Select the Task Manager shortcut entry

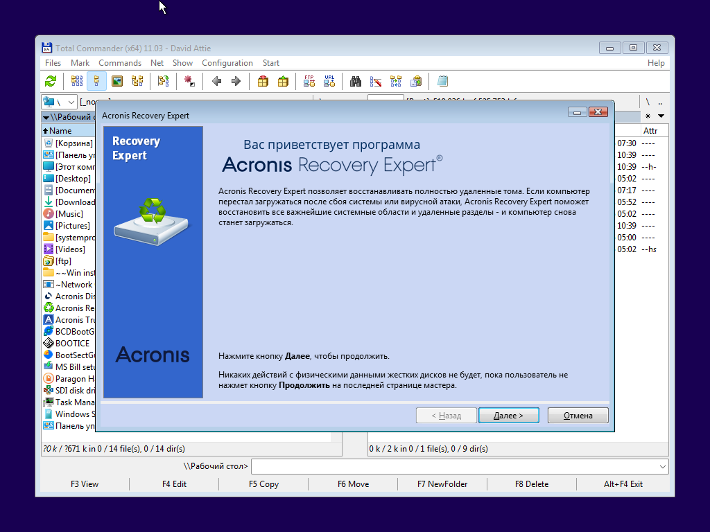[x=69, y=402]
